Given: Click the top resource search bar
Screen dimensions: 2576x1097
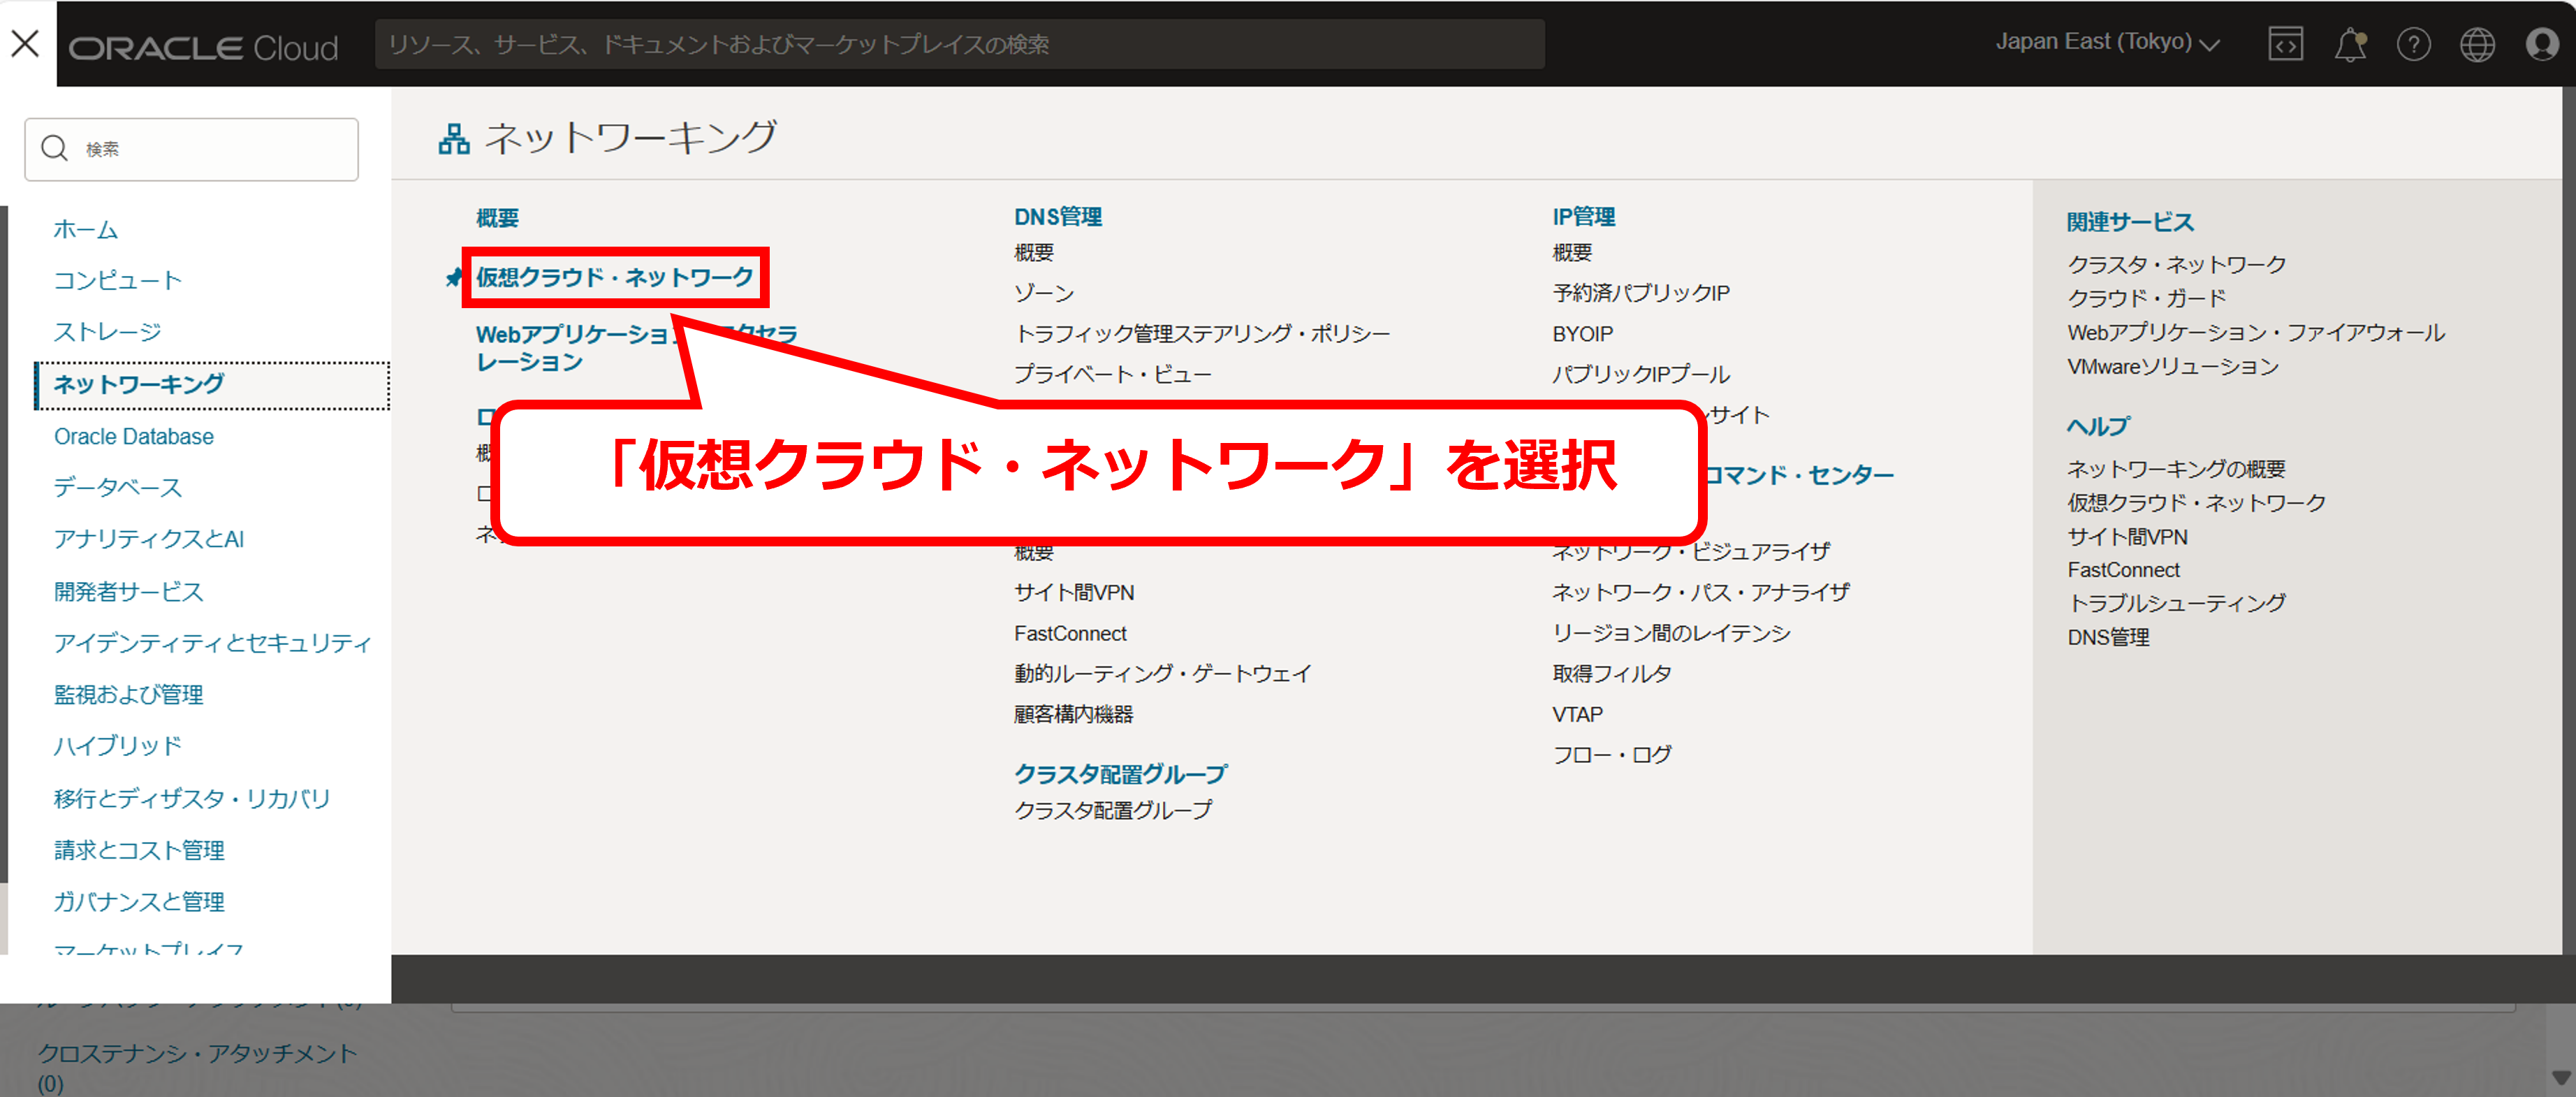Looking at the screenshot, I should pos(959,44).
